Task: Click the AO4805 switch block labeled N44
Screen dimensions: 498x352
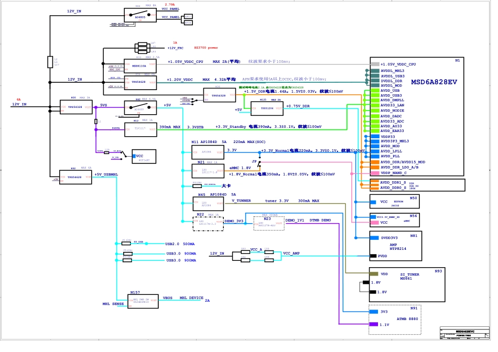Action: (139, 15)
